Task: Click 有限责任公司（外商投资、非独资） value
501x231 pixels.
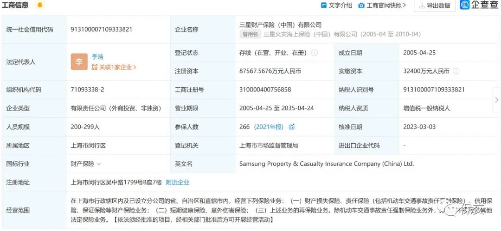Action: coord(116,108)
